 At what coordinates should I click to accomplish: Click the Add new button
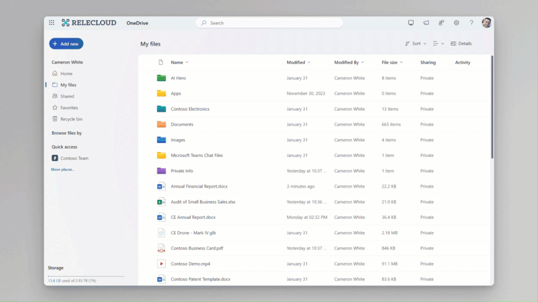[x=66, y=44]
